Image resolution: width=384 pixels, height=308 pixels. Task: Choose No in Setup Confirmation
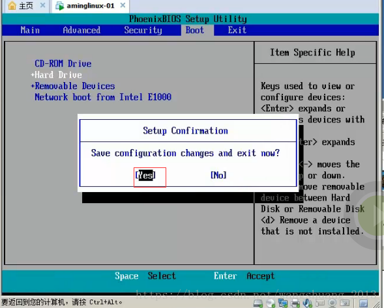[x=218, y=175]
